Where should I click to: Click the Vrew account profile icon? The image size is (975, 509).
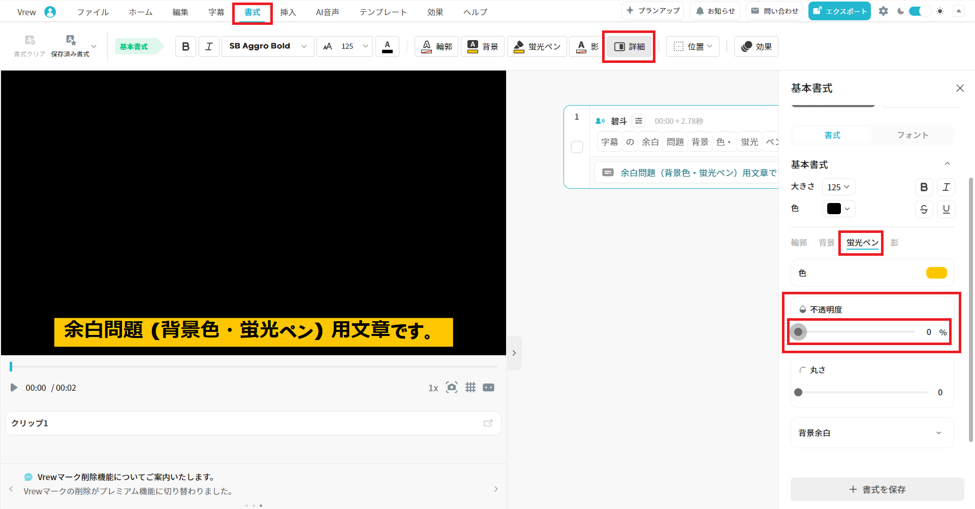[50, 12]
